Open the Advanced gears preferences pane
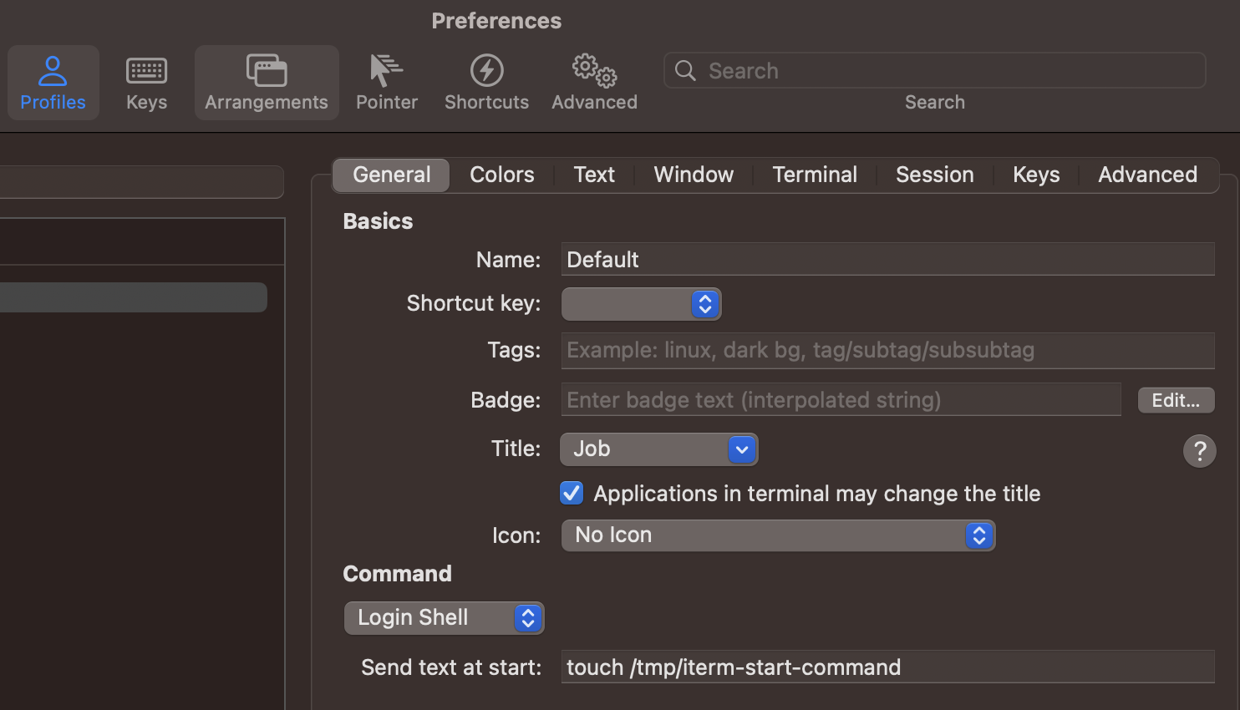Viewport: 1240px width, 710px height. point(594,83)
